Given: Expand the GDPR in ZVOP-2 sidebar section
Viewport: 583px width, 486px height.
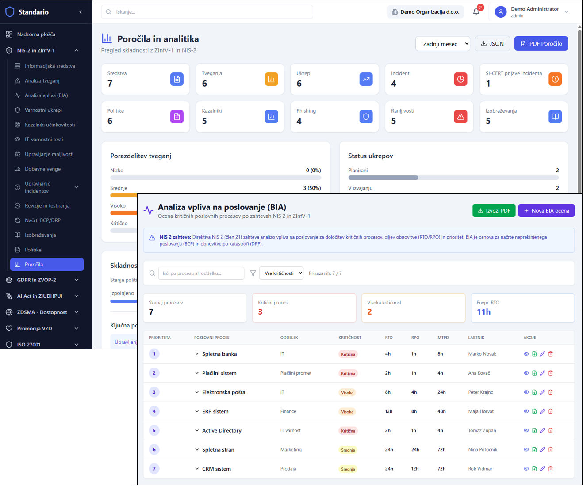Looking at the screenshot, I should click(x=42, y=280).
